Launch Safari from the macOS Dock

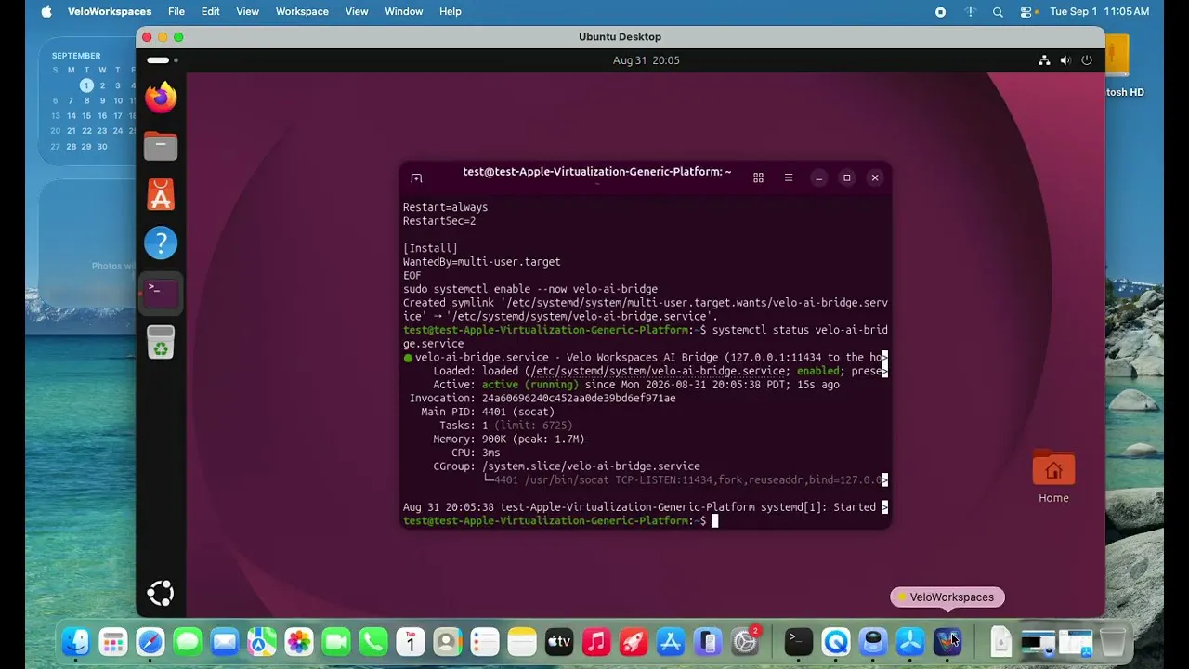150,641
